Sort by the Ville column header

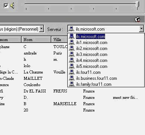pos(59,40)
